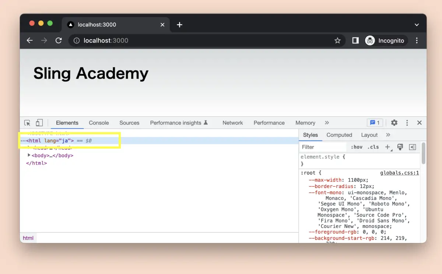Image resolution: width=442 pixels, height=274 pixels.
Task: Select the html lang="ja" element row
Action: [159, 140]
